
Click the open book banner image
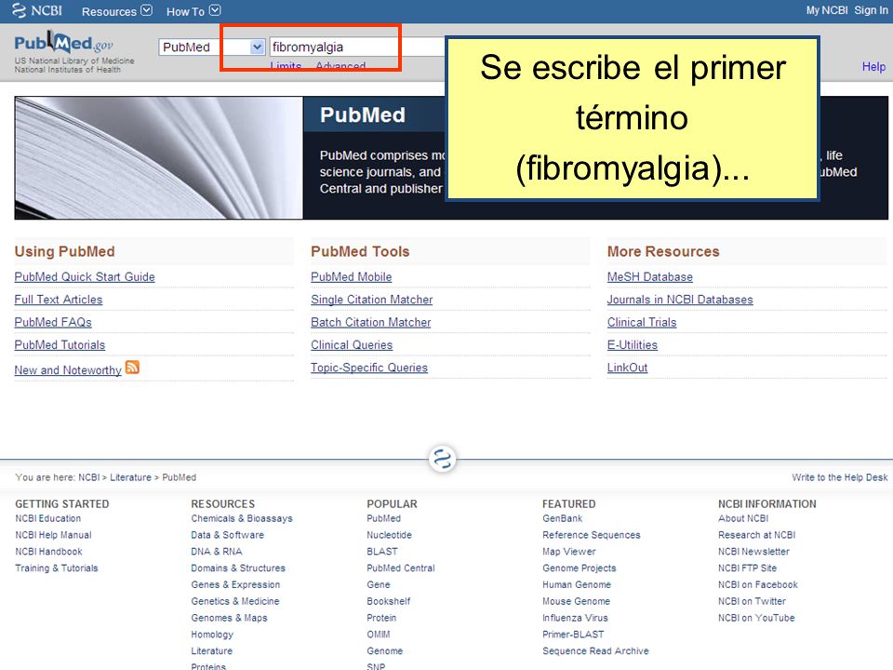159,158
